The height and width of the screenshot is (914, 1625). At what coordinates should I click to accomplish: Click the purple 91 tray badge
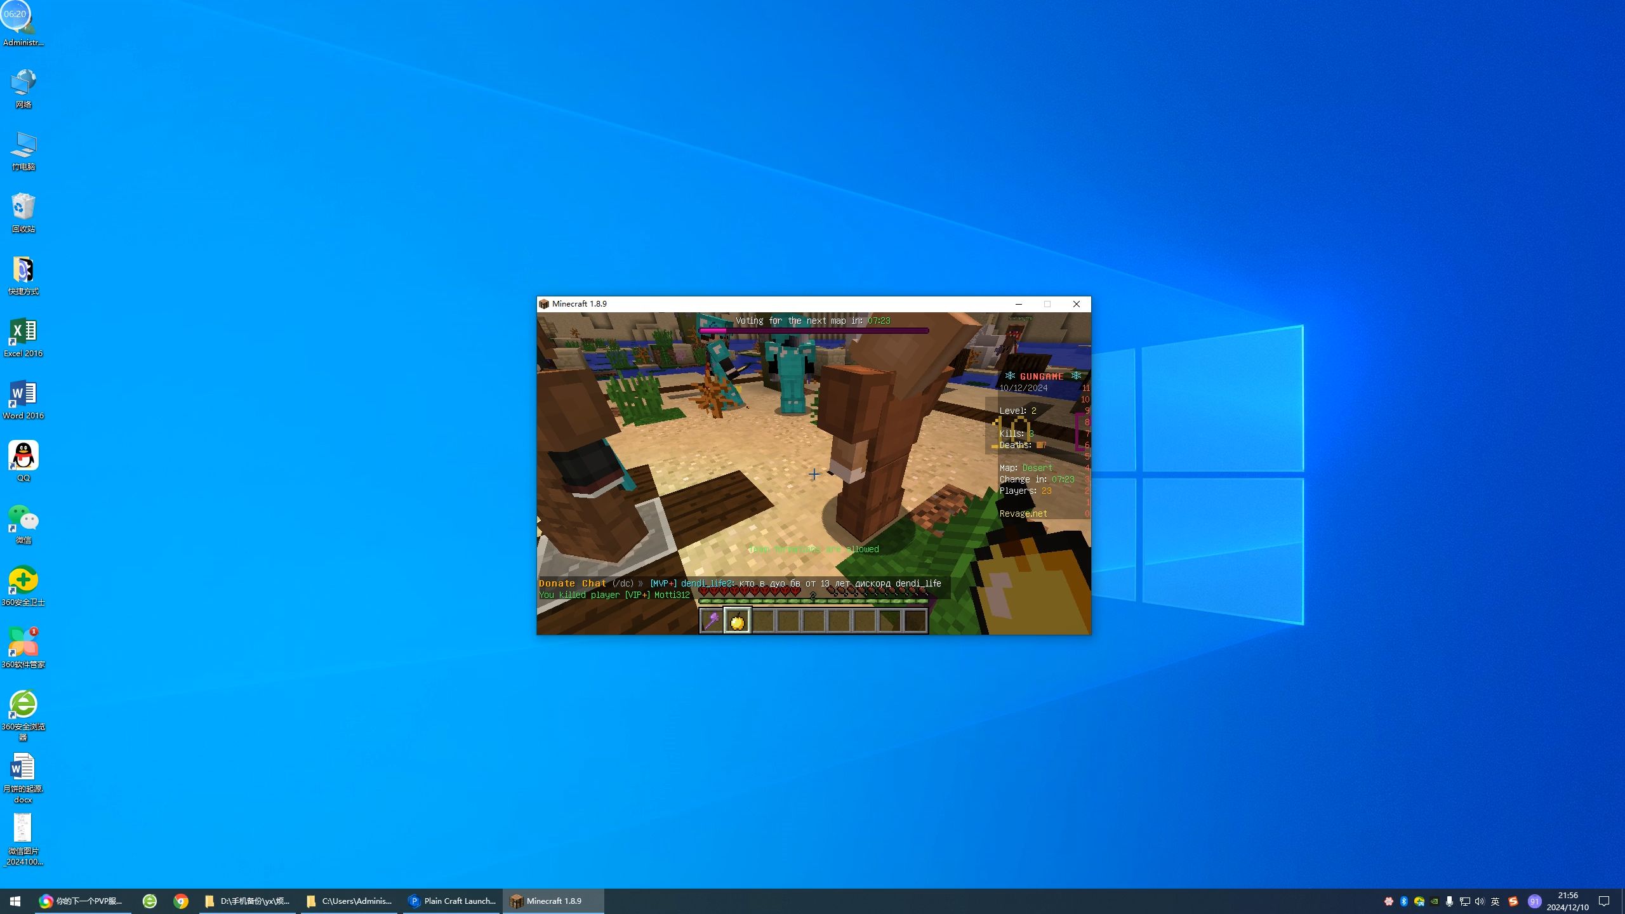click(x=1534, y=901)
